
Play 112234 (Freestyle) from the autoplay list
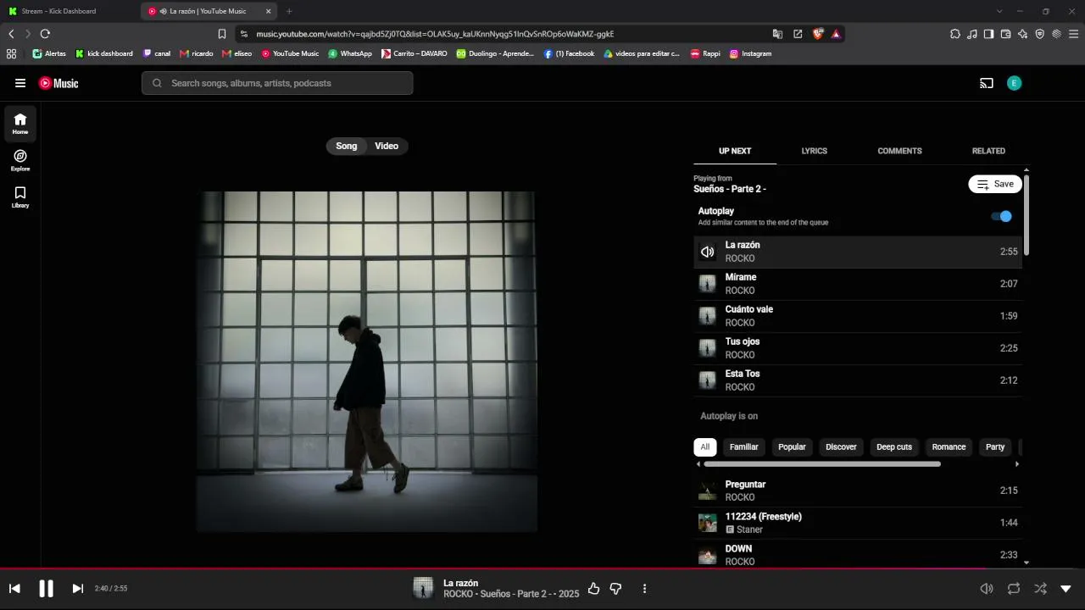[858, 523]
